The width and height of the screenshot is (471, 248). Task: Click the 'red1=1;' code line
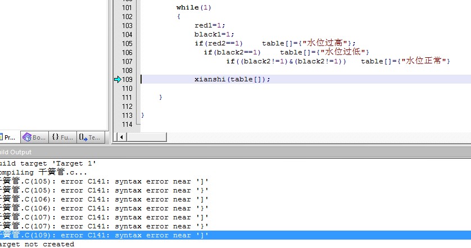210,25
